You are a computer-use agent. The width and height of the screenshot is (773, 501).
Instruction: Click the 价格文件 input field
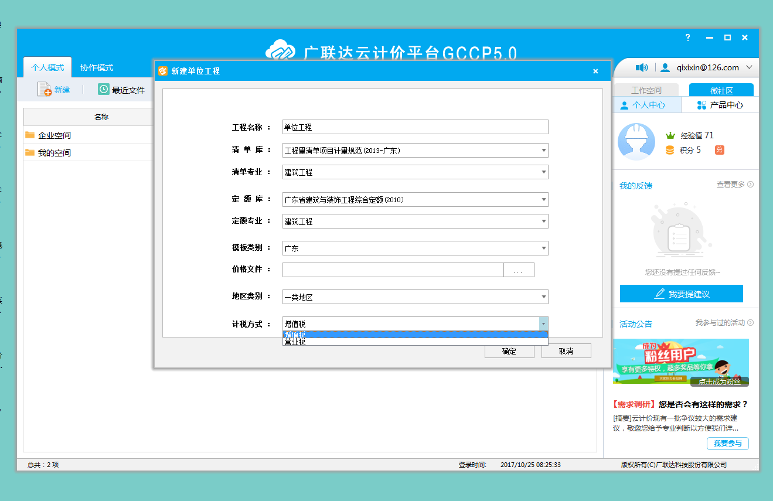pyautogui.click(x=393, y=270)
